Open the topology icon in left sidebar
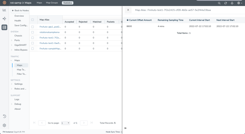The width and height of the screenshot is (245, 134). point(4,19)
